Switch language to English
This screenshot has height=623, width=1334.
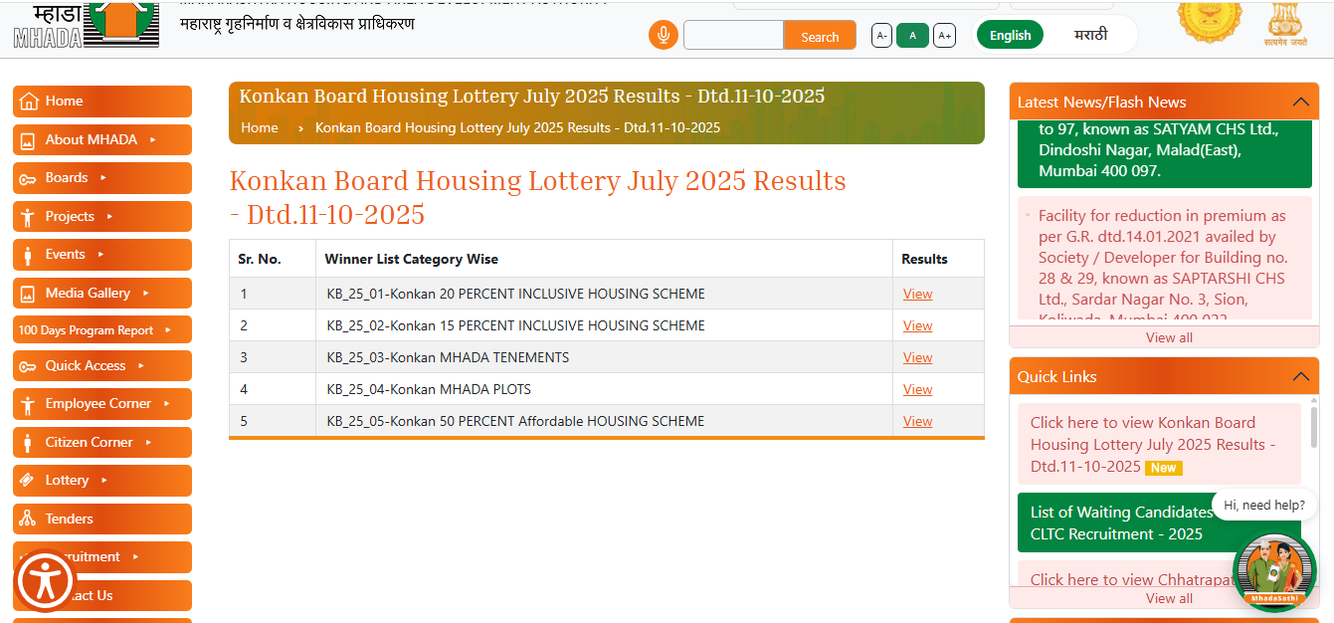pos(1010,36)
